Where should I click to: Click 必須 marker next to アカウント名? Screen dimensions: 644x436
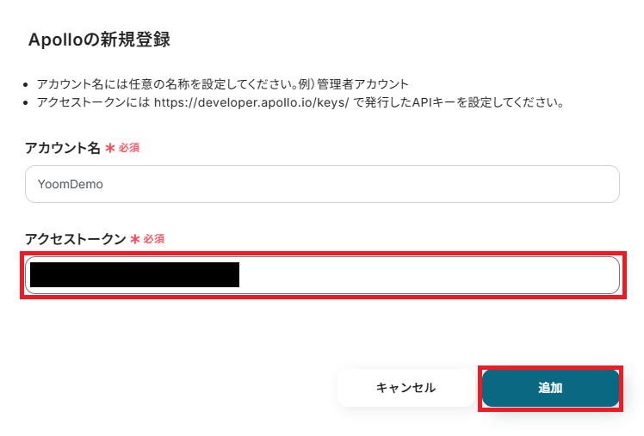click(x=129, y=148)
